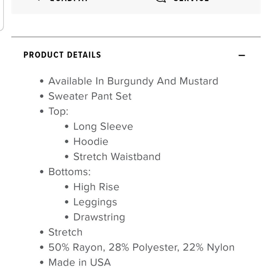This screenshot has width=272, height=272.
Task: Click the side panel handle at left edge
Action: pos(1,16)
